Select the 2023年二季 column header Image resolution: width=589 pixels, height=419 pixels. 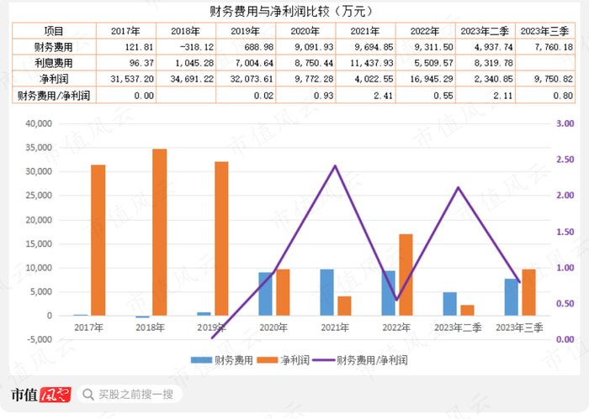[485, 31]
